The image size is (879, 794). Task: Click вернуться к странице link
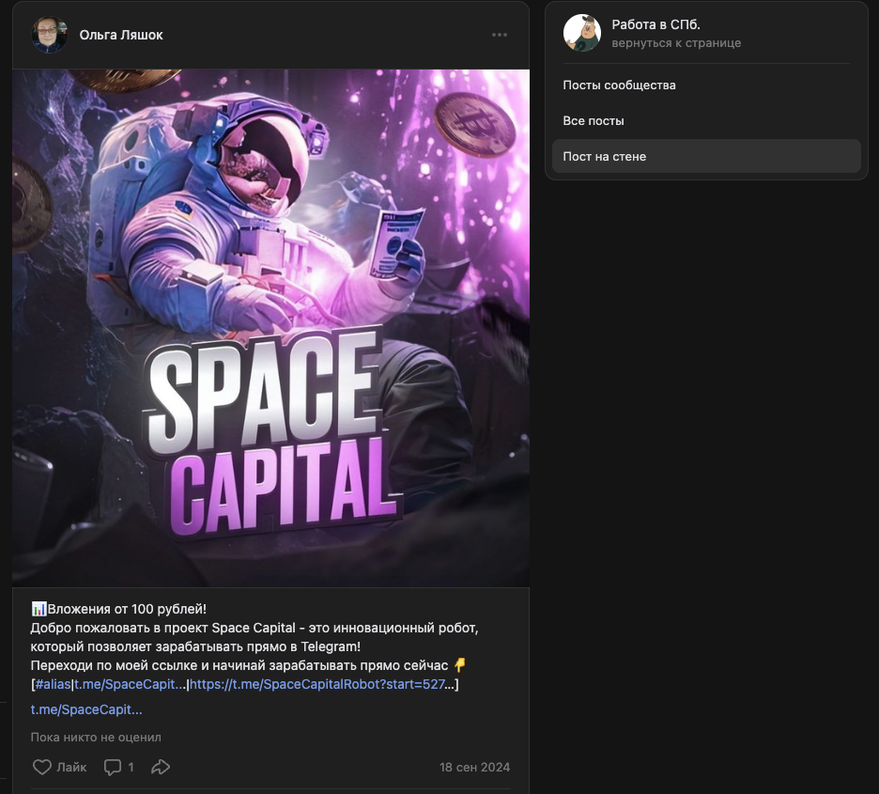pyautogui.click(x=676, y=43)
